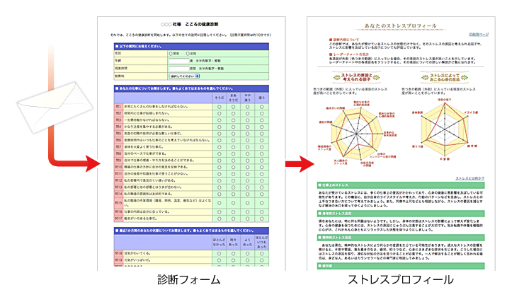Image resolution: width=524 pixels, height=297 pixels.
Task: Choose ほとんどいつもあった for question 問18
Action: (262, 254)
